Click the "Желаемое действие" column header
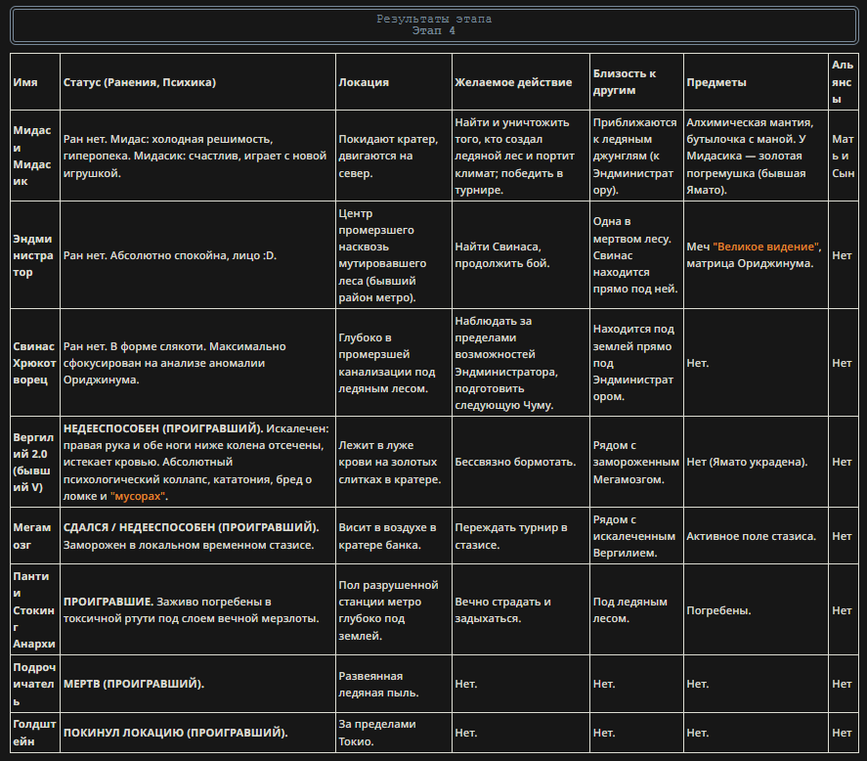This screenshot has height=761, width=867. click(513, 82)
